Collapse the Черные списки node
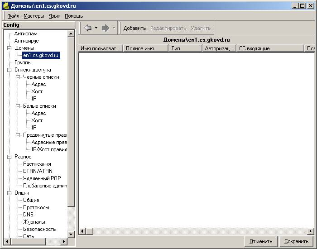Viewport: 317px width, 249px height. coord(18,77)
